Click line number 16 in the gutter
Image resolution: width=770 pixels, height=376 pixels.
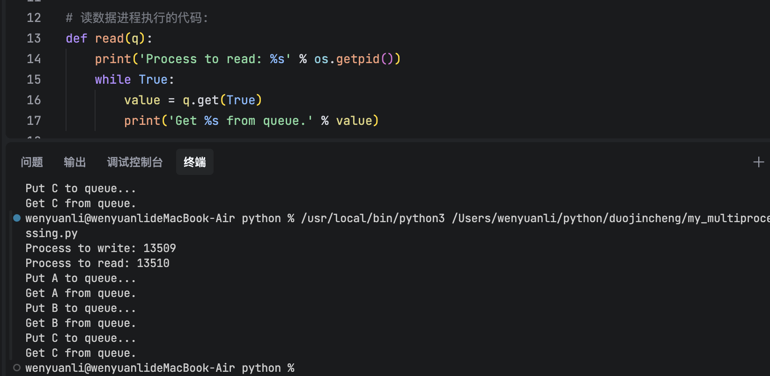click(34, 100)
